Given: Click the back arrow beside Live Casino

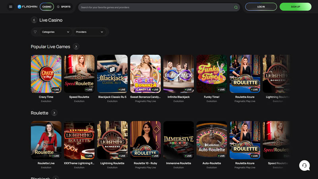Looking at the screenshot, I should click(x=34, y=20).
